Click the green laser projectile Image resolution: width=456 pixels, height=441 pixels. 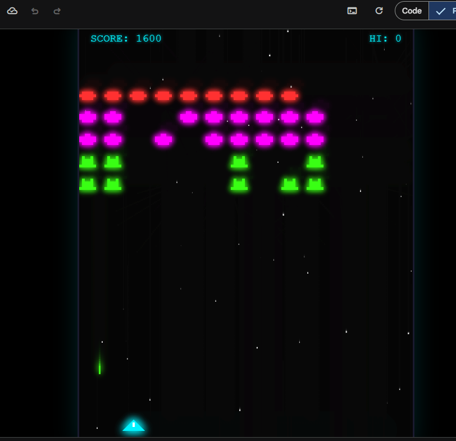pos(99,368)
